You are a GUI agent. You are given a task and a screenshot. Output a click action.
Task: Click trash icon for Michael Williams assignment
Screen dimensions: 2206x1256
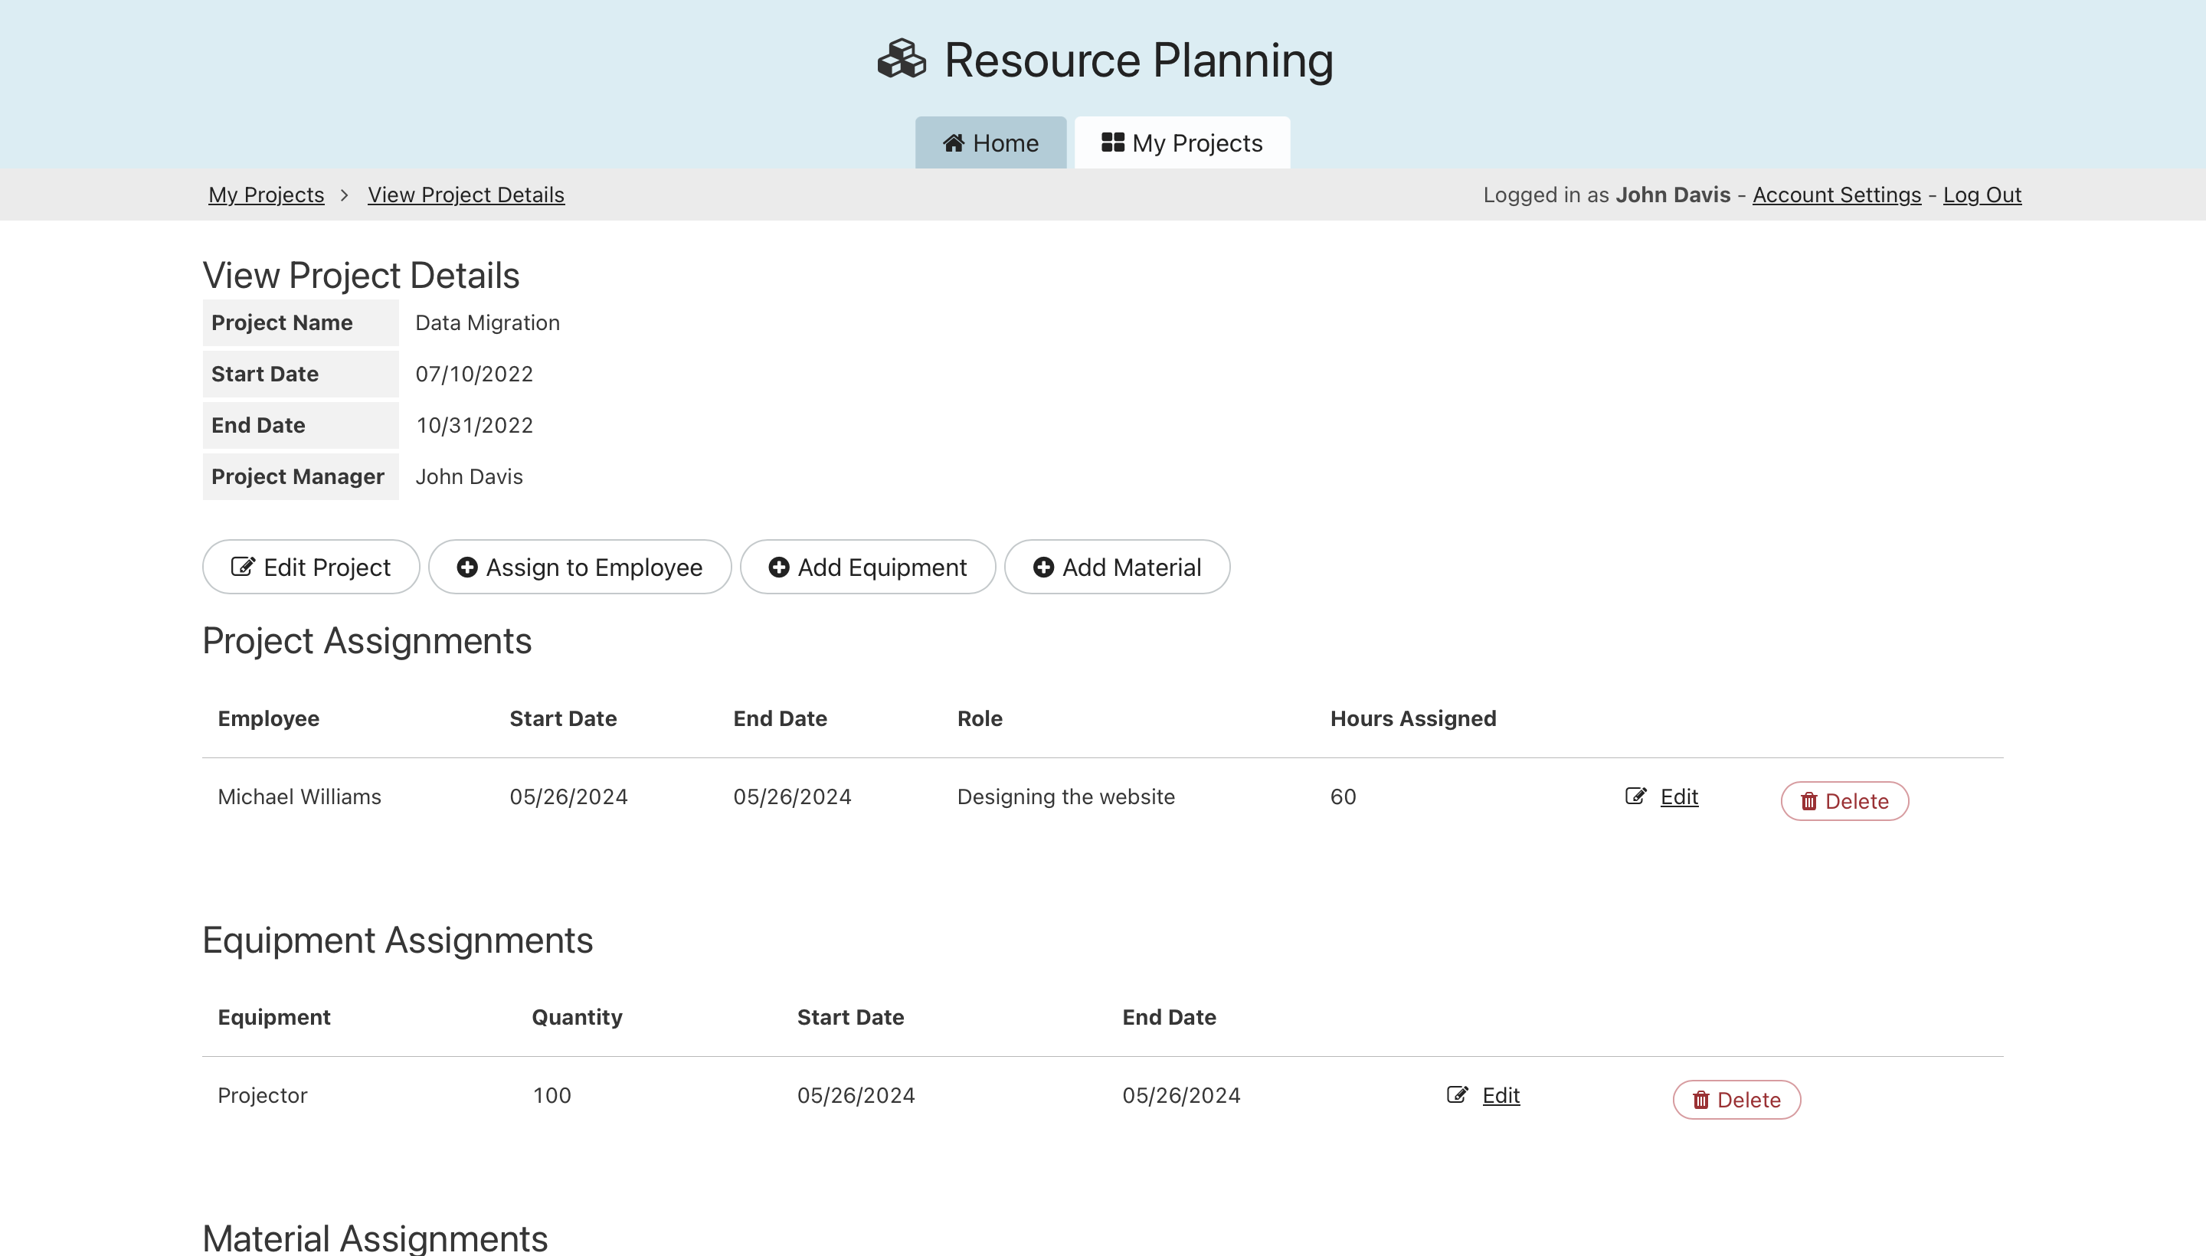[x=1808, y=801]
